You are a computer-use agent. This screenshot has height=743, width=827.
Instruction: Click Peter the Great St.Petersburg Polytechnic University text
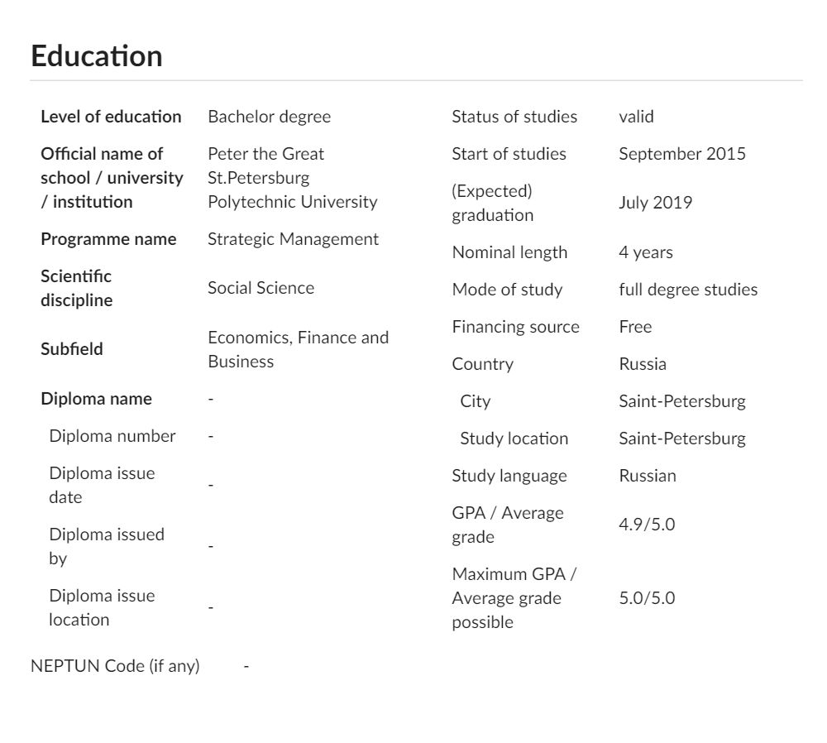pyautogui.click(x=292, y=178)
